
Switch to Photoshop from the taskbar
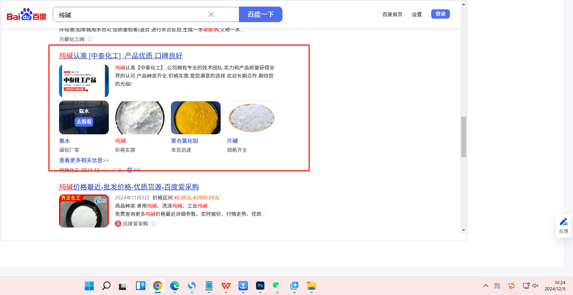point(260,286)
